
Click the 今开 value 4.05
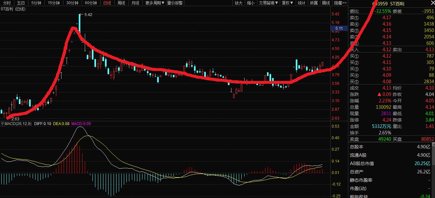(430, 101)
